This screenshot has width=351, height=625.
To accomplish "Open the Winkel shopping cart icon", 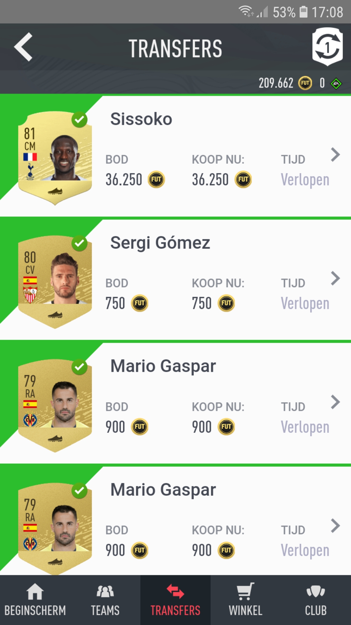I will click(245, 591).
